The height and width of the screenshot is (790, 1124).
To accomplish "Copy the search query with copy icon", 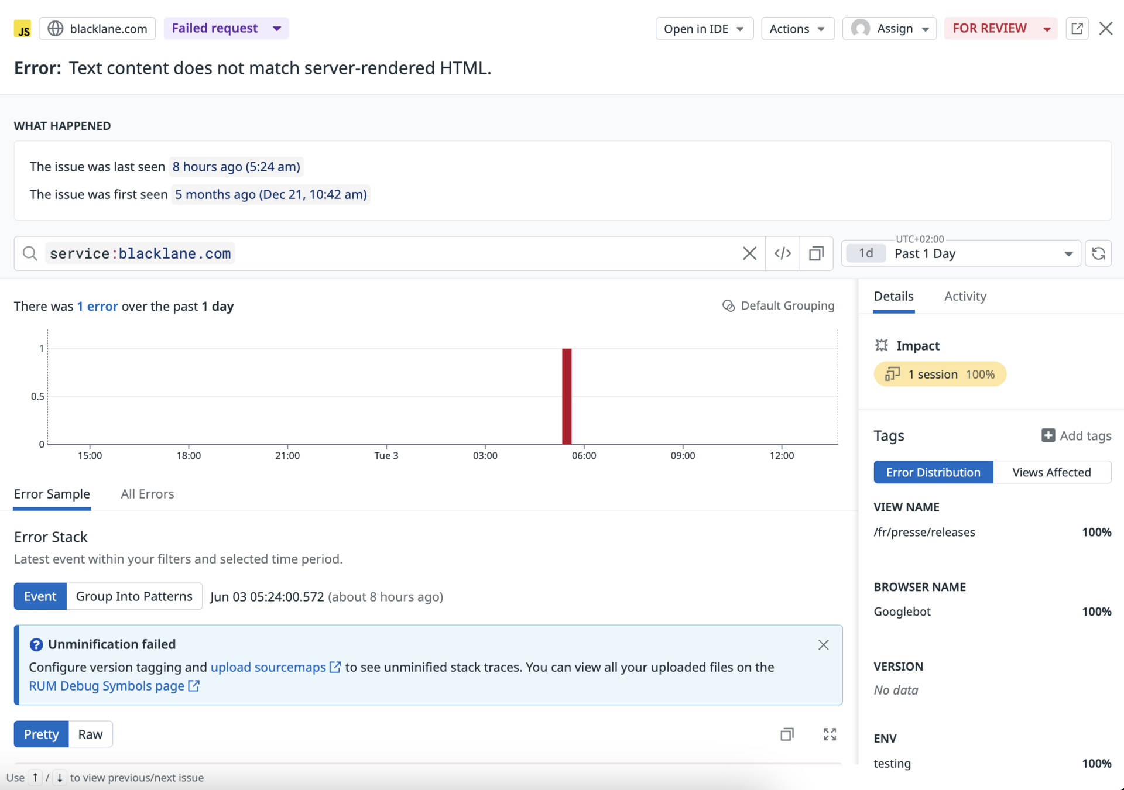I will click(816, 253).
